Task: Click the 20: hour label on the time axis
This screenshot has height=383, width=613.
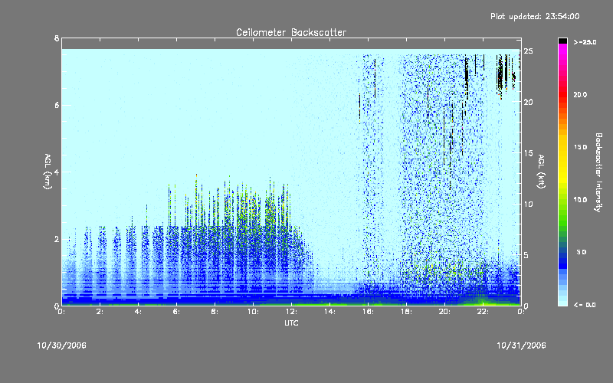Action: tap(445, 312)
